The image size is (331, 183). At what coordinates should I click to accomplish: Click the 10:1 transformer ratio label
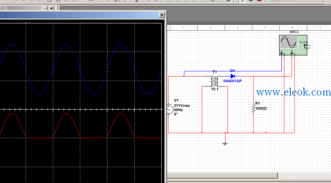(x=215, y=89)
